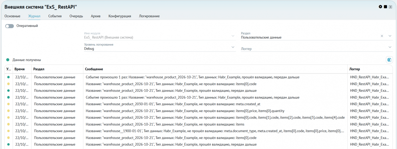Screen dimensions: 397x149
Task: Expand the Раздел dropdown arrow
Action: 390,36
